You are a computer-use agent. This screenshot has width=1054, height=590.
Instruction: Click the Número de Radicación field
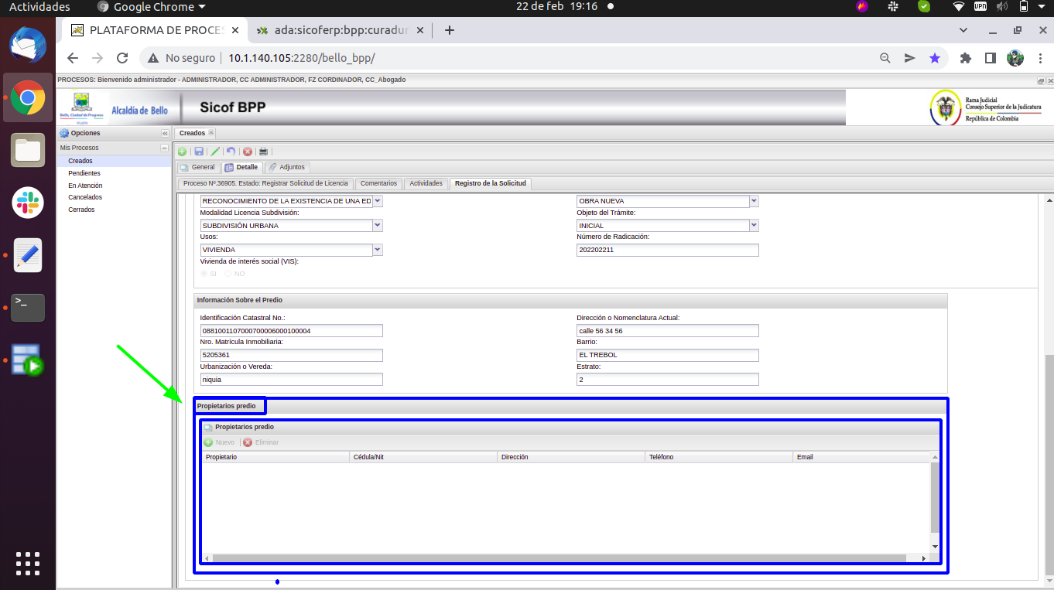tap(667, 250)
